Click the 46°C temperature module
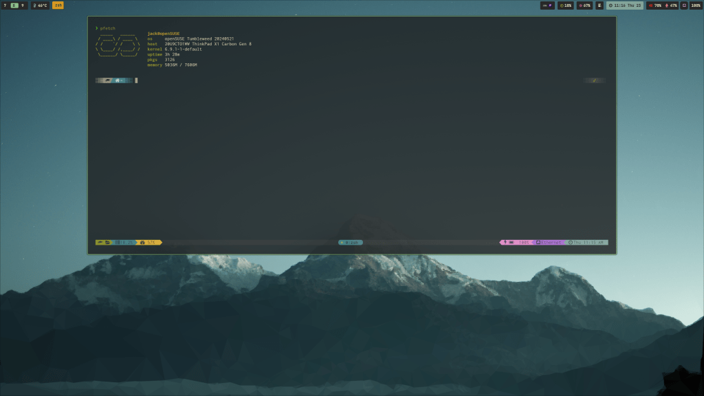The image size is (704, 396). coord(40,5)
